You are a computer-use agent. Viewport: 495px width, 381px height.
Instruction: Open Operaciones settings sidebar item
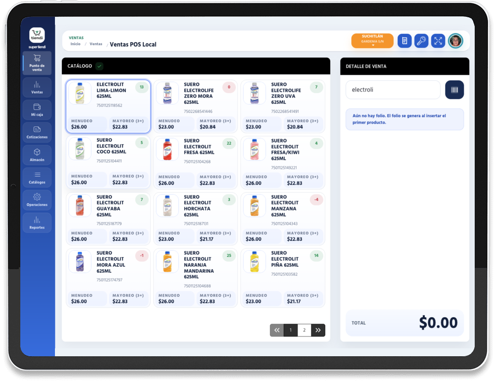point(37,200)
